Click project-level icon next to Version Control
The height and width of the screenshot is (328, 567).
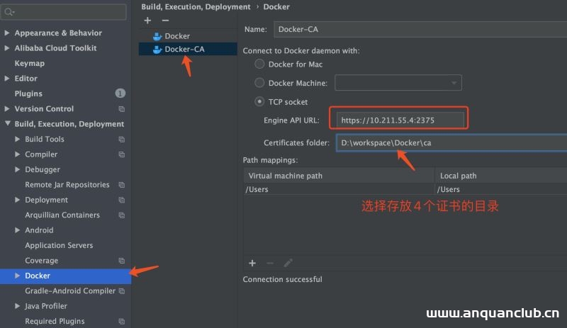point(121,109)
